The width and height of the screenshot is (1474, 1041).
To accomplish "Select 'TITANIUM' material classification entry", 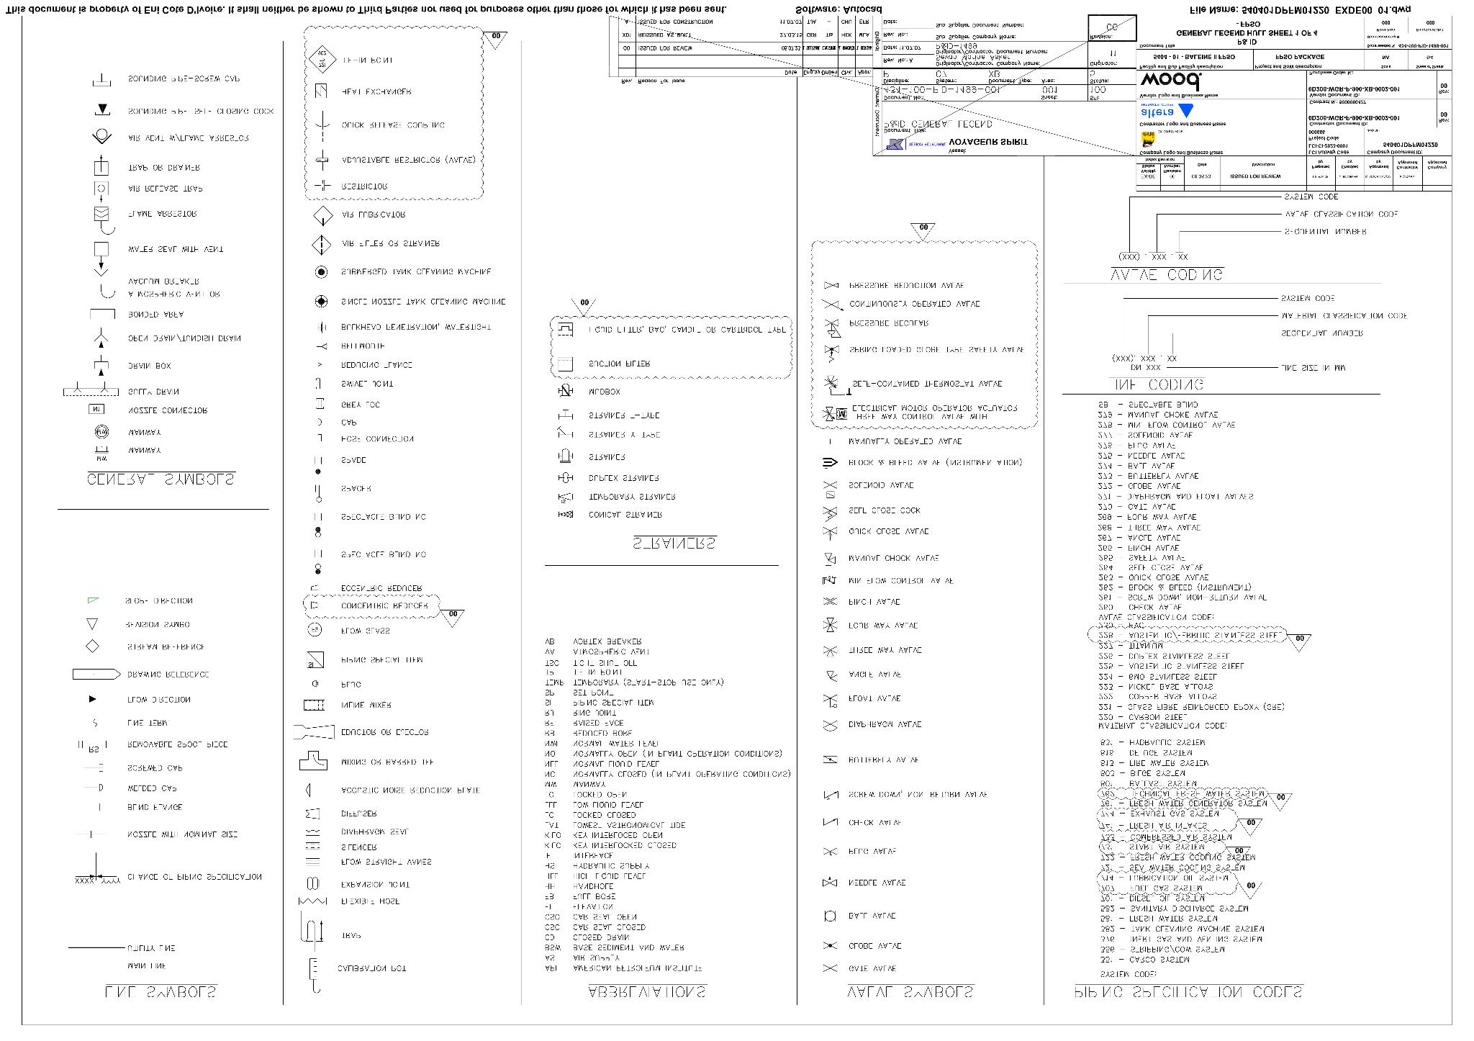I will point(1131,646).
